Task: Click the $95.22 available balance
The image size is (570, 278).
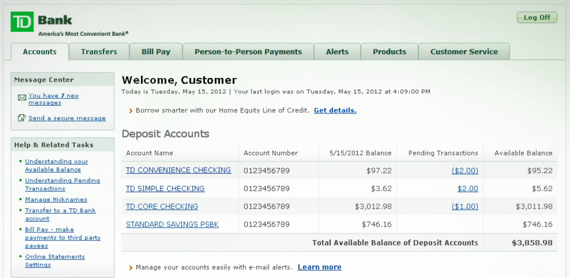Action: click(540, 170)
